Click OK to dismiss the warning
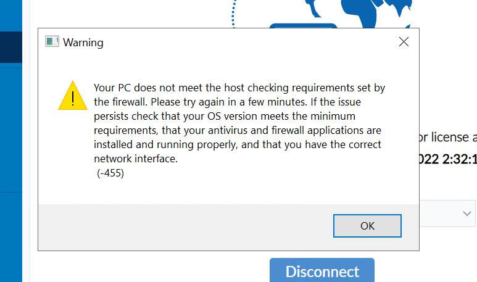The width and height of the screenshot is (477, 282). click(x=367, y=226)
